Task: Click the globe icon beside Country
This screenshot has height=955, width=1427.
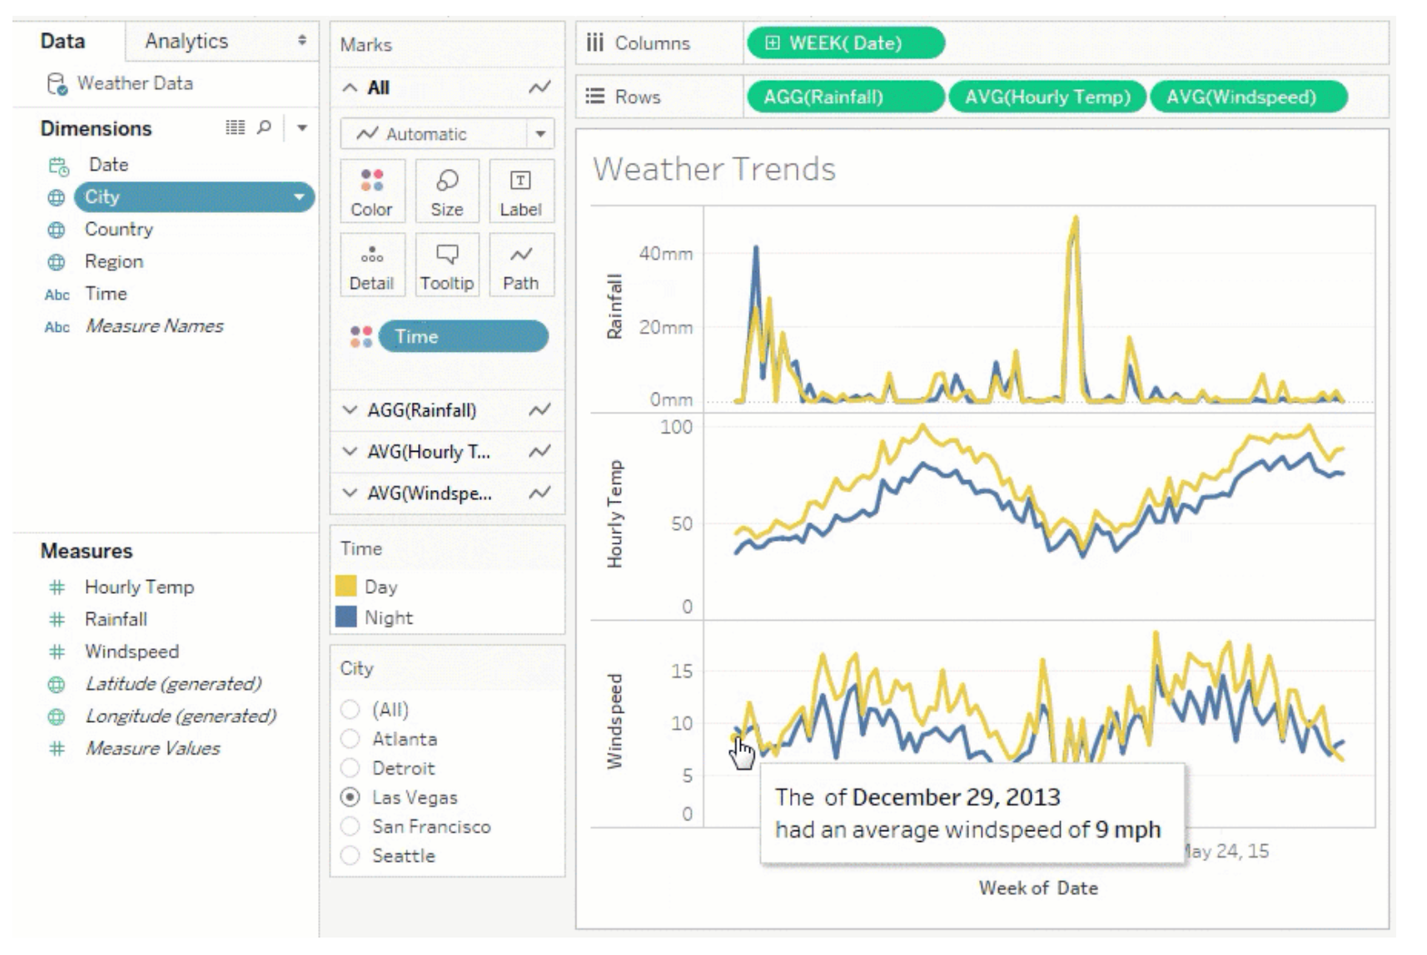Action: [x=56, y=230]
